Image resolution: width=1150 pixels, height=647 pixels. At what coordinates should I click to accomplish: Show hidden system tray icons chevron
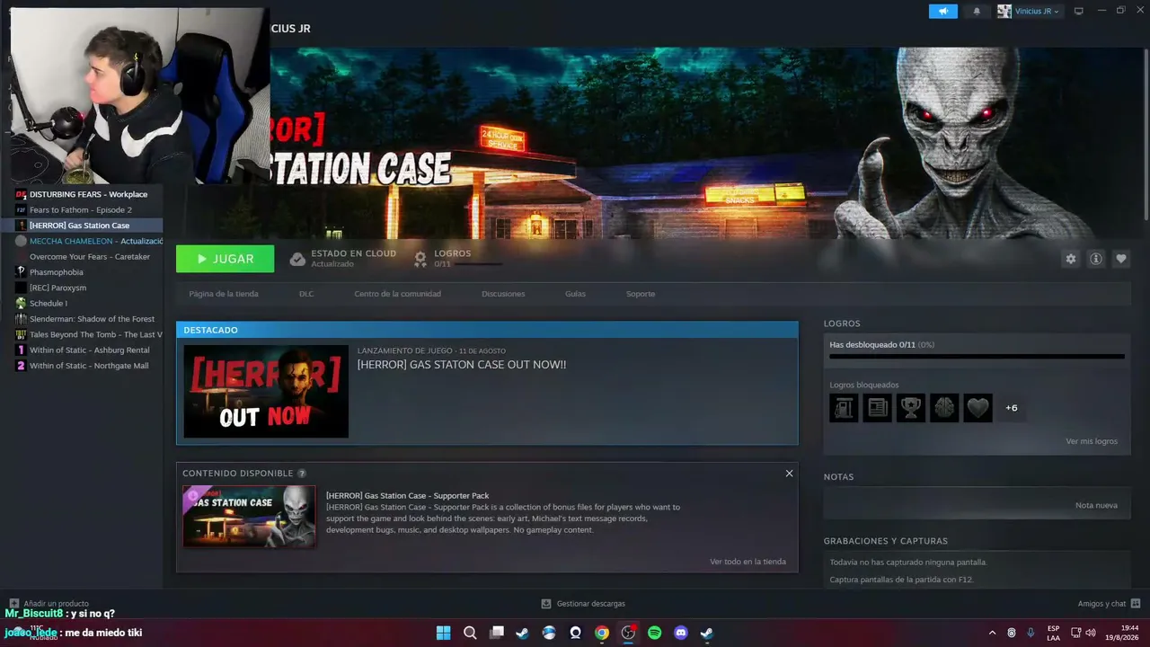[x=992, y=633]
